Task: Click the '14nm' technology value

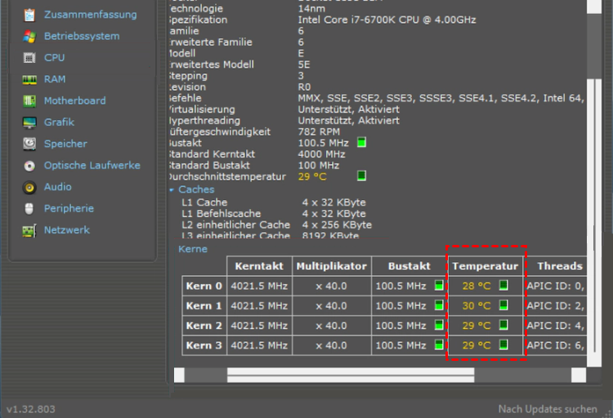Action: click(311, 9)
